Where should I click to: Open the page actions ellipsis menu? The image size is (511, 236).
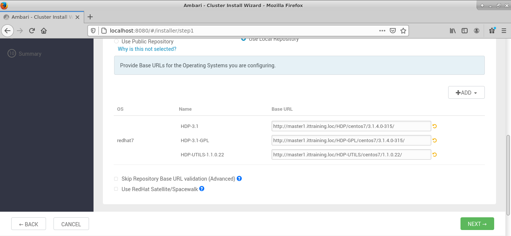tap(382, 31)
